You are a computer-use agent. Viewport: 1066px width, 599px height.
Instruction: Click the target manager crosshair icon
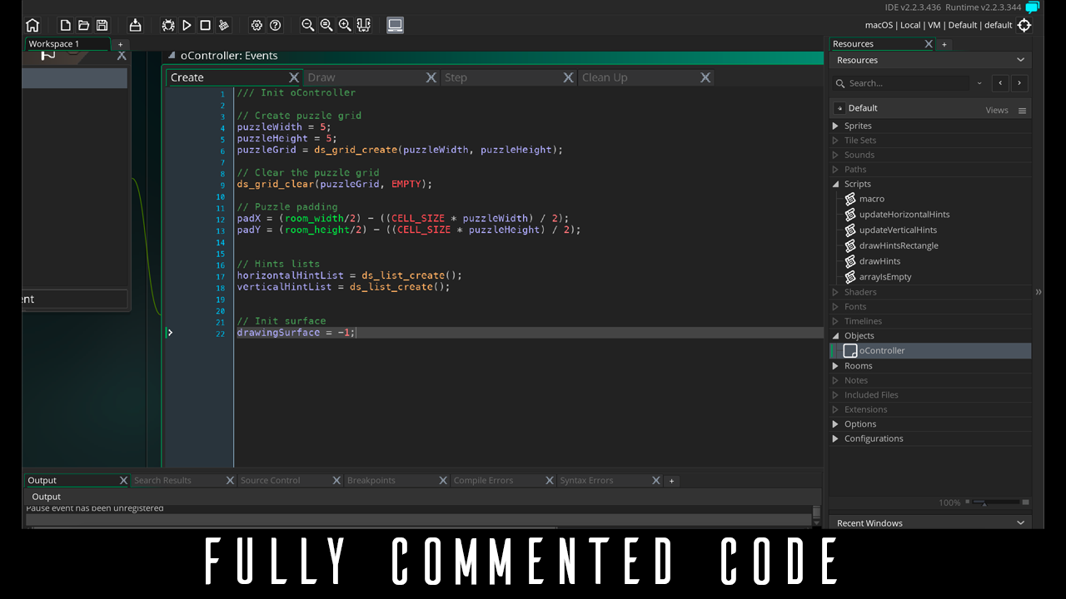[x=1024, y=25]
